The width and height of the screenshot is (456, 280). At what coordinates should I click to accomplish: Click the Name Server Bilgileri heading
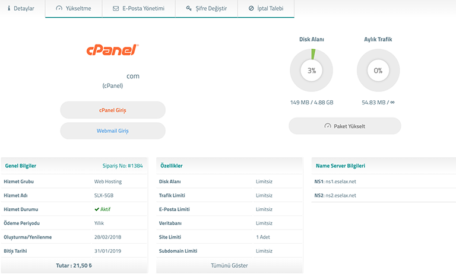tap(340, 166)
